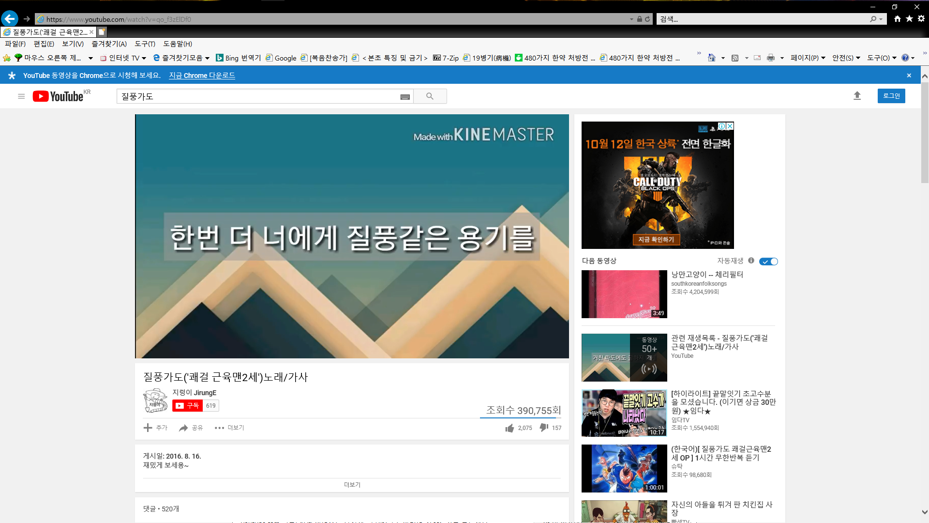929x523 pixels.
Task: Open the 도구(T) menu
Action: 145,44
